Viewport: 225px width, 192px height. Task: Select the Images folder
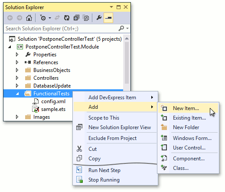[x=42, y=117]
